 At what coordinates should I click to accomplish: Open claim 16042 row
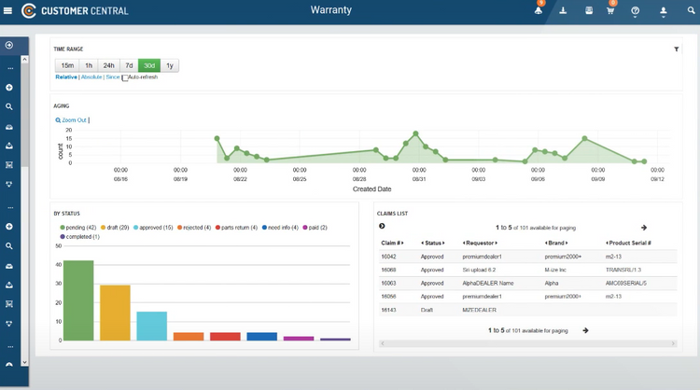click(527, 257)
